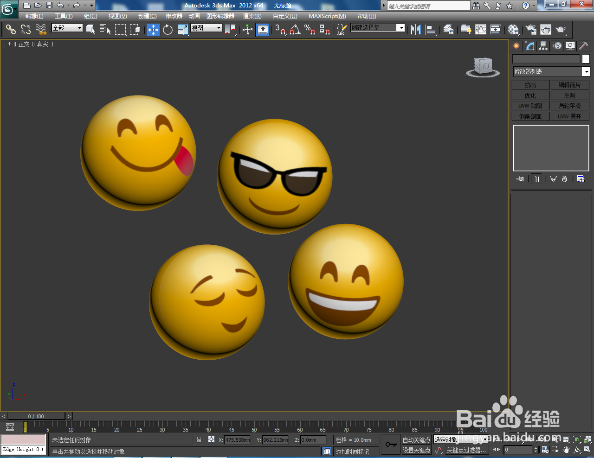
Task: Click the object color swatch by name field
Action: coord(586,59)
